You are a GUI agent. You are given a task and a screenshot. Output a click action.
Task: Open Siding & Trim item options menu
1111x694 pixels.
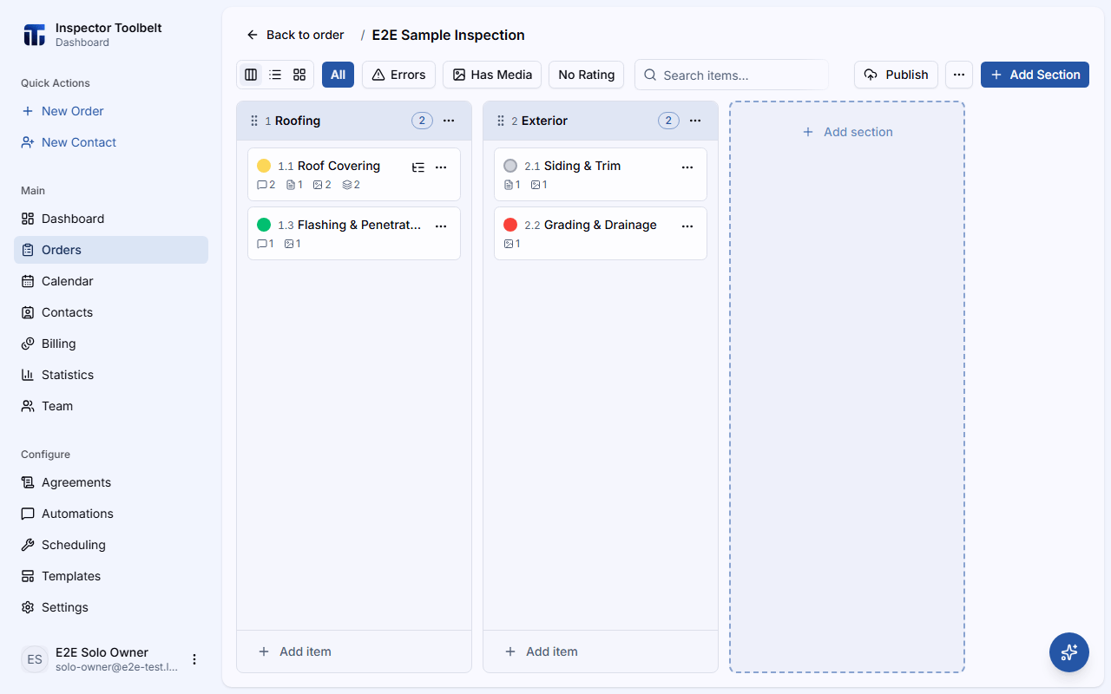point(687,167)
